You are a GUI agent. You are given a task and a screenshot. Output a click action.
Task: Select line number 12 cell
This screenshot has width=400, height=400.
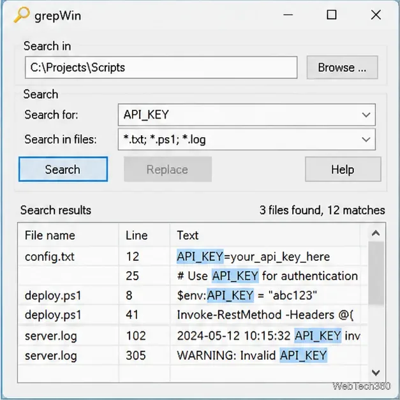coord(133,256)
